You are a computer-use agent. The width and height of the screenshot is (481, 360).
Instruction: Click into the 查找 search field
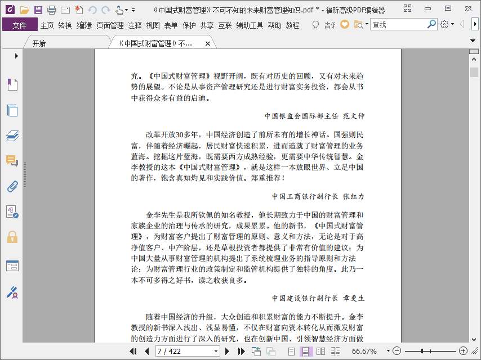tap(398, 25)
